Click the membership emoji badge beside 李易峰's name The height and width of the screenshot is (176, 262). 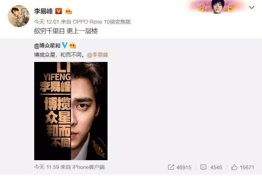pyautogui.click(x=68, y=11)
